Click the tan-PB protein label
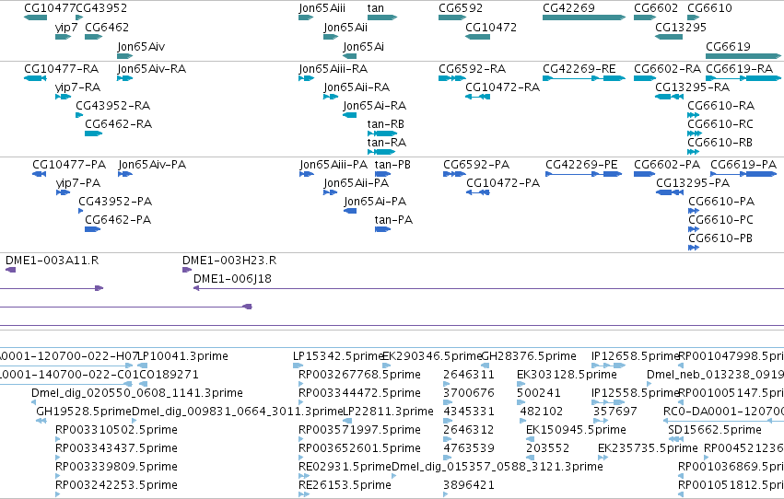This screenshot has width=784, height=499. [x=392, y=164]
